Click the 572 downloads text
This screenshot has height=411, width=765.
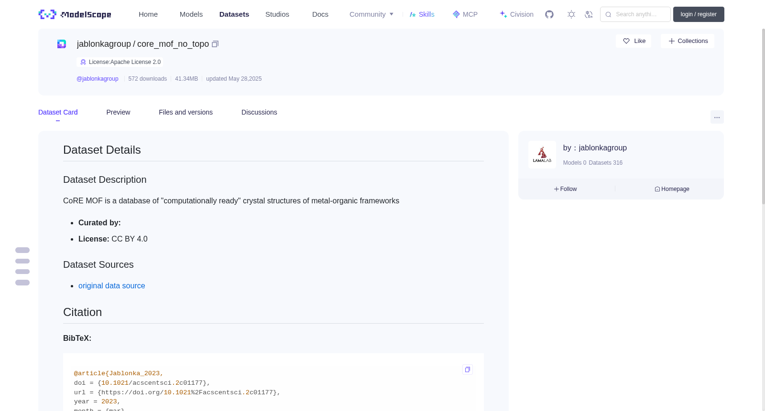148,79
